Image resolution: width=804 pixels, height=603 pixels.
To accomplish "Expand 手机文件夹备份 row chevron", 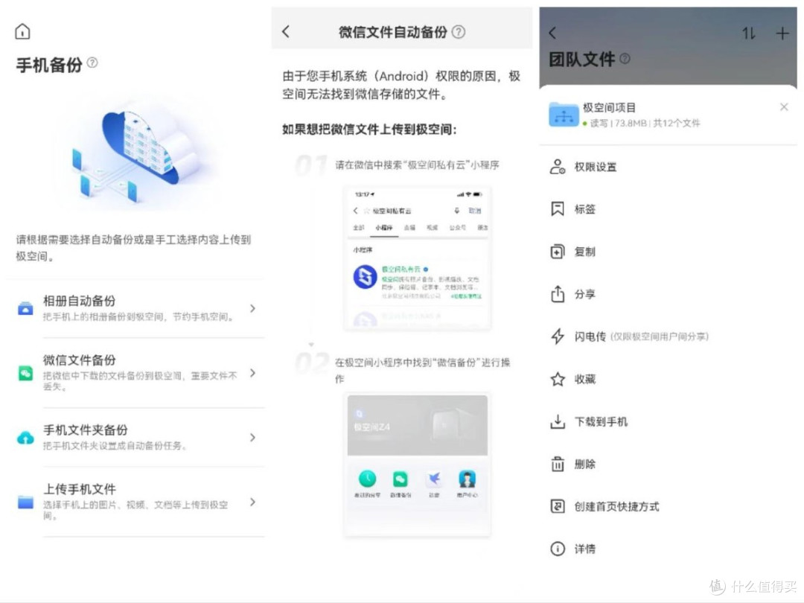I will (x=252, y=438).
